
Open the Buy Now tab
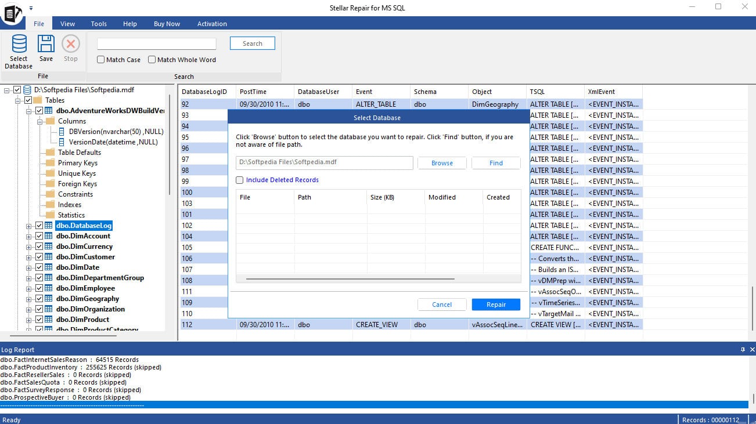point(167,24)
